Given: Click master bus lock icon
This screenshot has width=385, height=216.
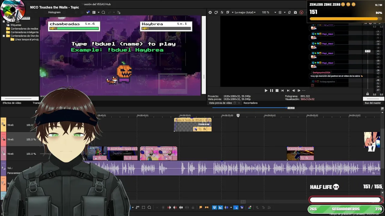Looking at the screenshot, I should (x=367, y=94).
